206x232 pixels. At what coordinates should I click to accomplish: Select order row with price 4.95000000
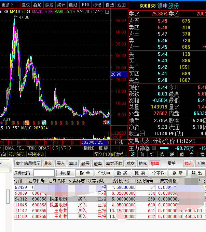(110, 205)
